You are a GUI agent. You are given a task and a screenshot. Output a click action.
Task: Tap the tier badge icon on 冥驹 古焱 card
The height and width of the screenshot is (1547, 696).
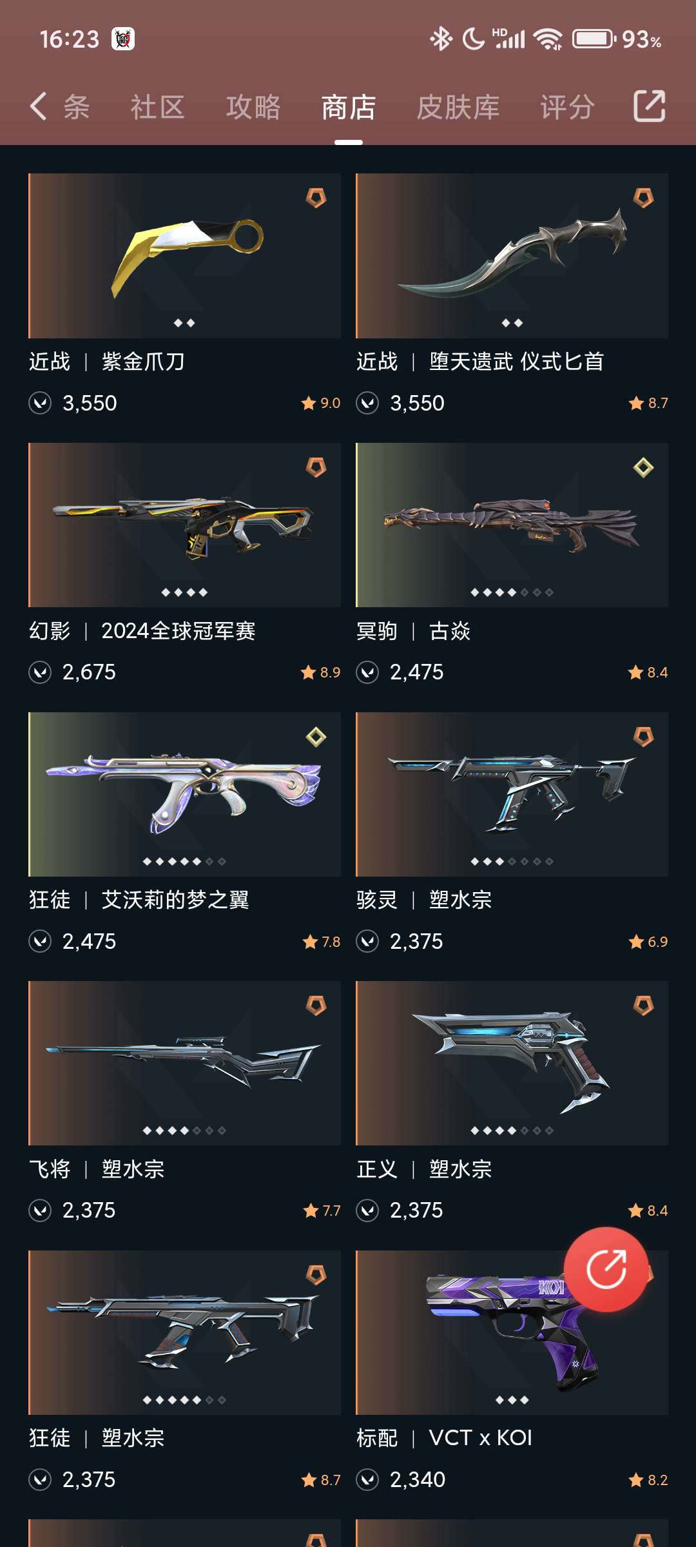(643, 467)
